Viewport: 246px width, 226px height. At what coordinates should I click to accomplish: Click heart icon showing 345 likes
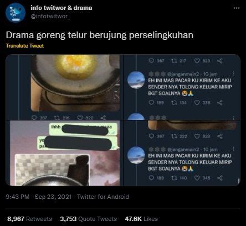[x=197, y=178]
